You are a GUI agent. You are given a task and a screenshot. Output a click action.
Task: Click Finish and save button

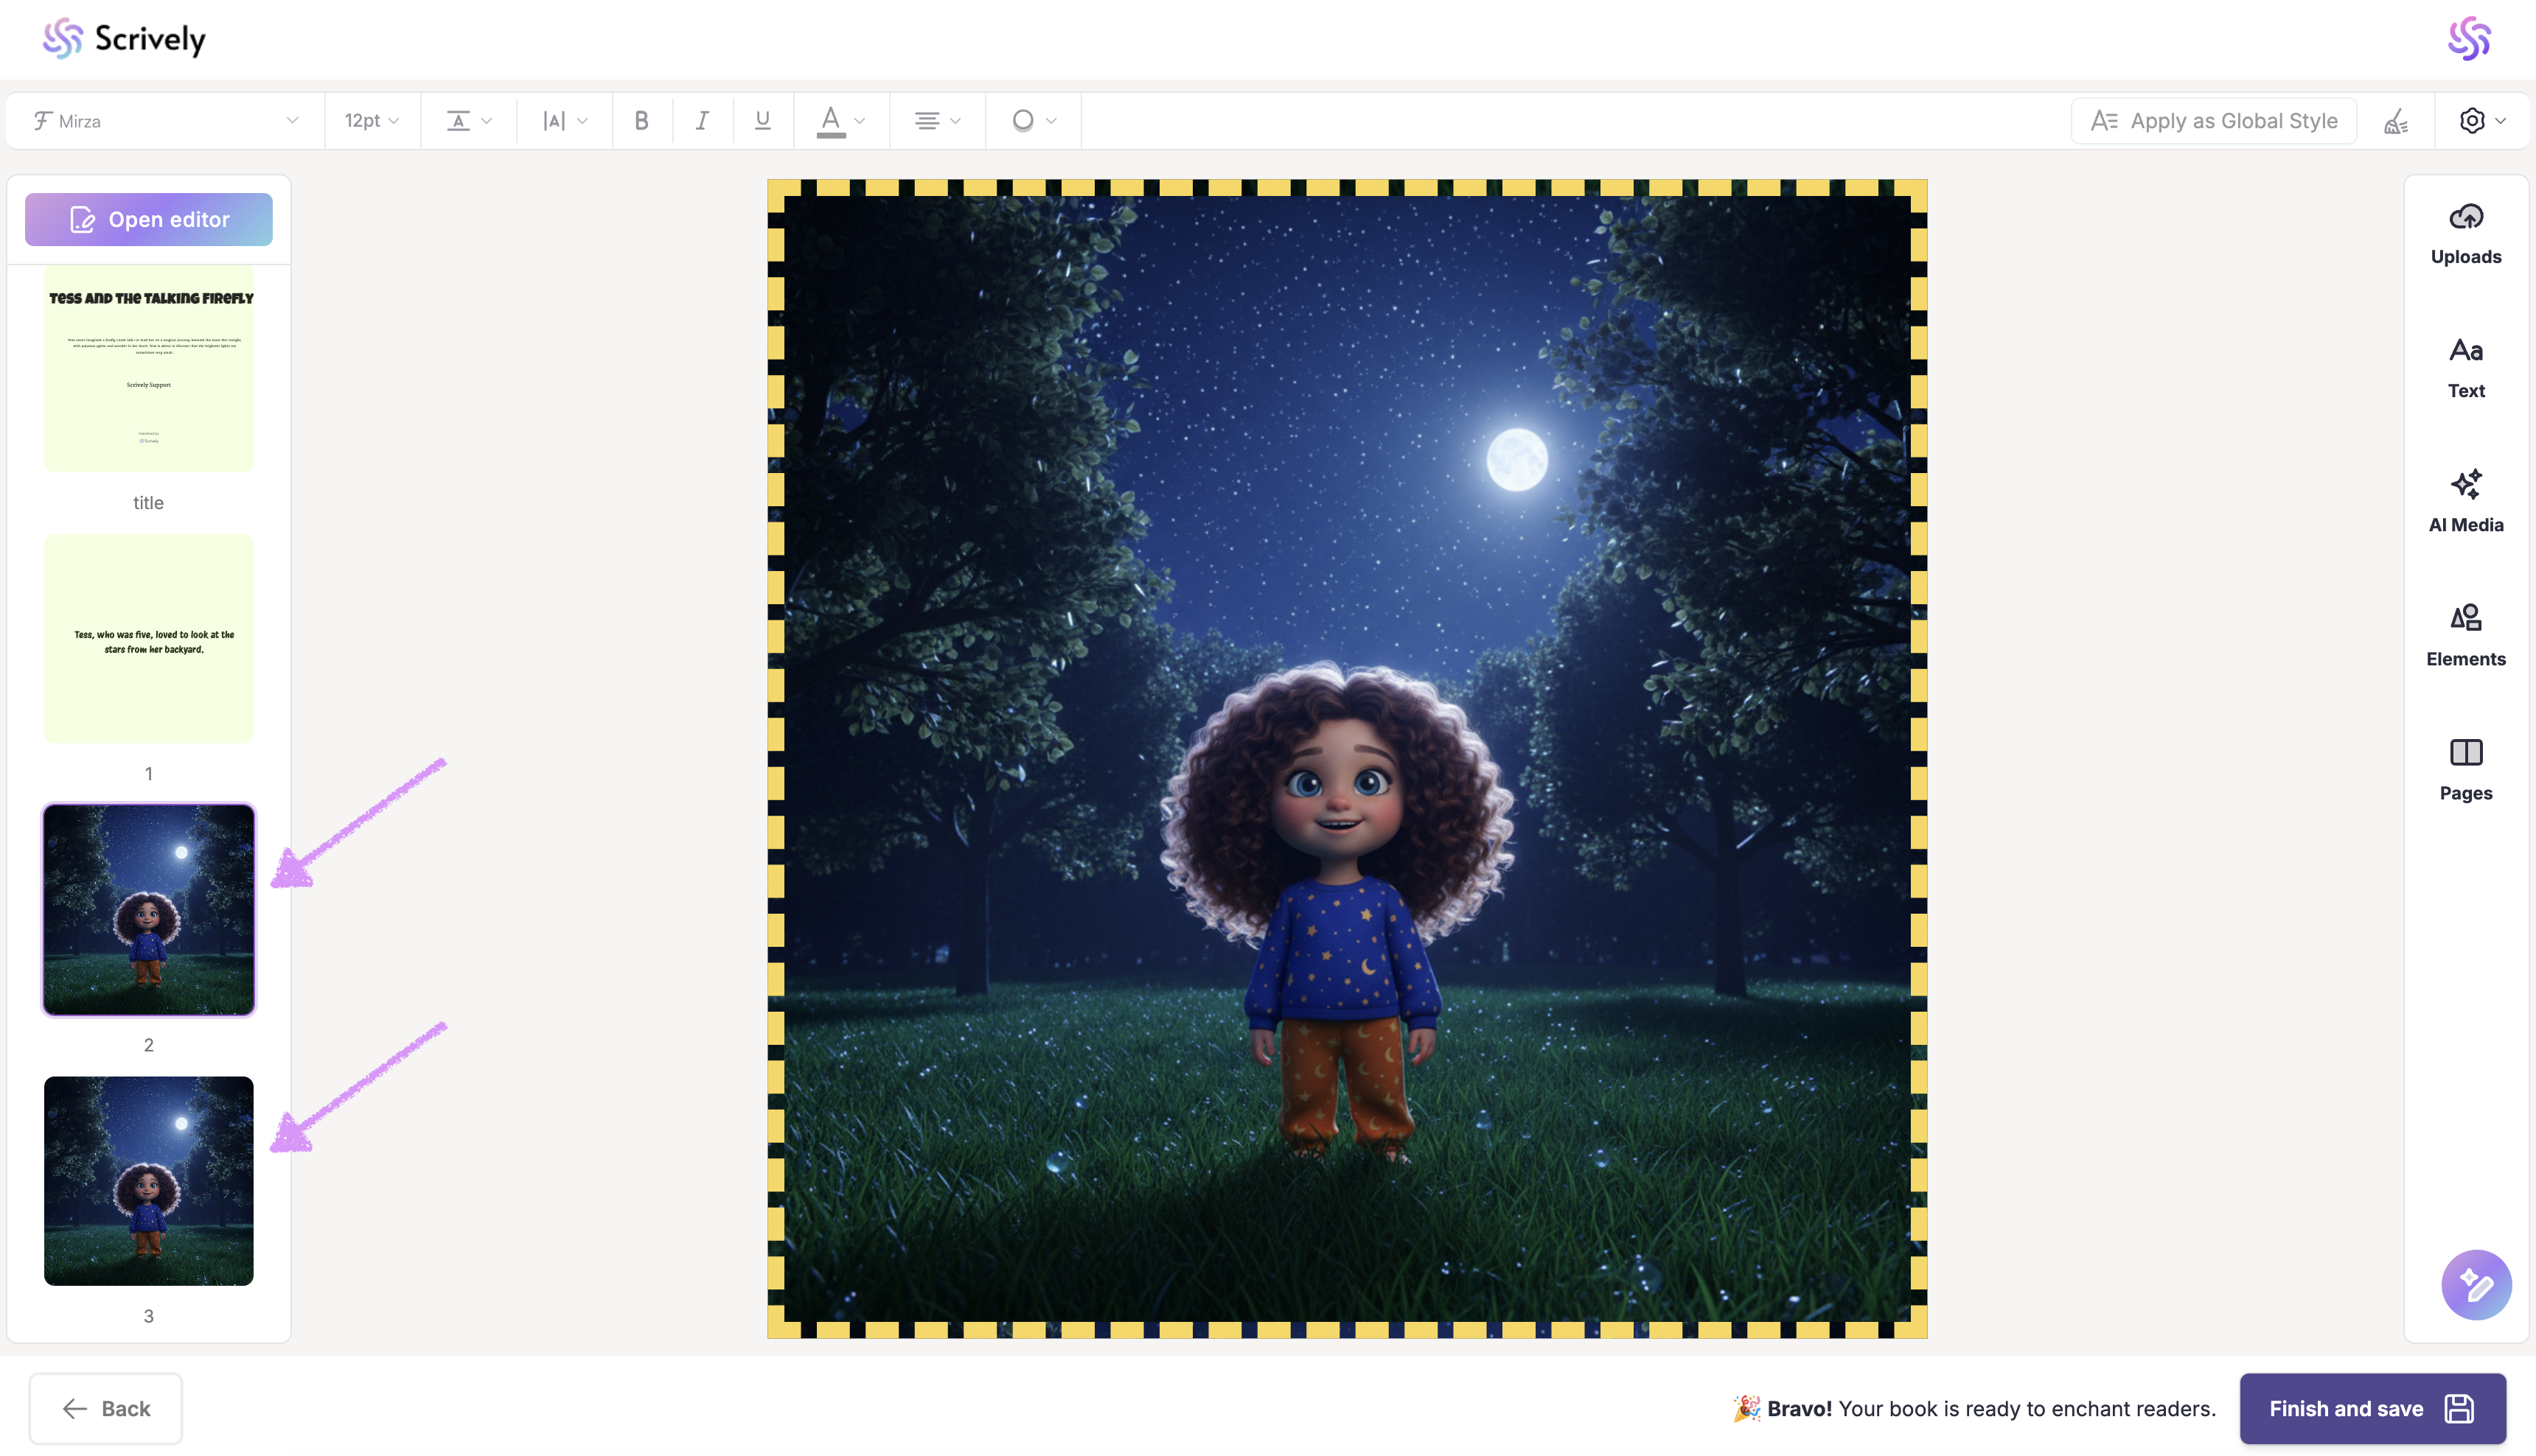click(x=2371, y=1408)
